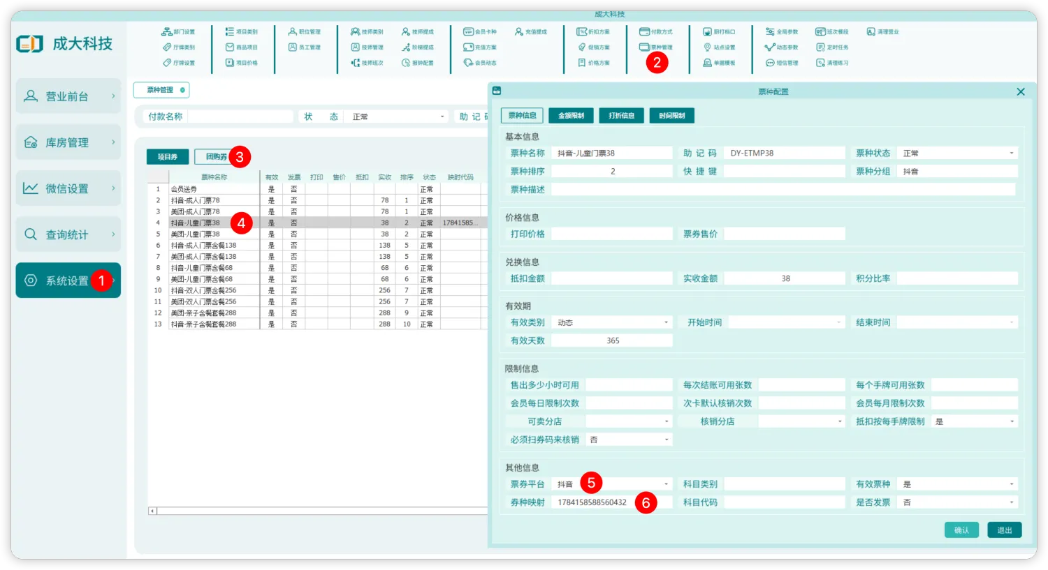Image resolution: width=1048 pixels, height=570 pixels.
Task: Open 报钟配置 toolbar item
Action: click(417, 63)
